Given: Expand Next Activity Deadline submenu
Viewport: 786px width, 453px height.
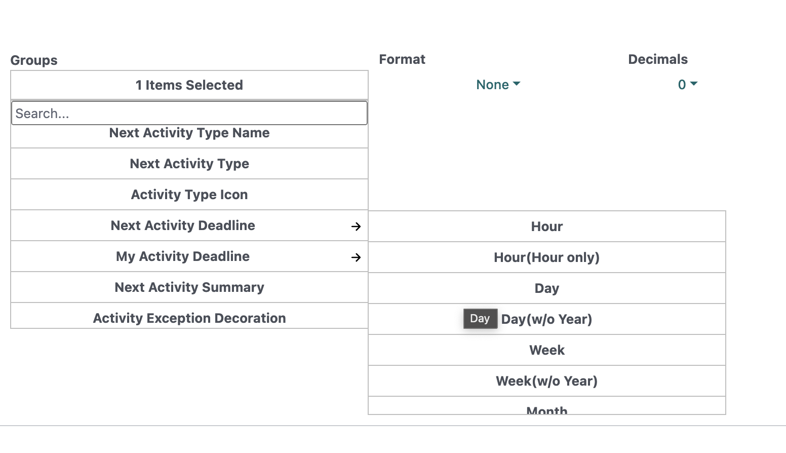Looking at the screenshot, I should click(189, 225).
